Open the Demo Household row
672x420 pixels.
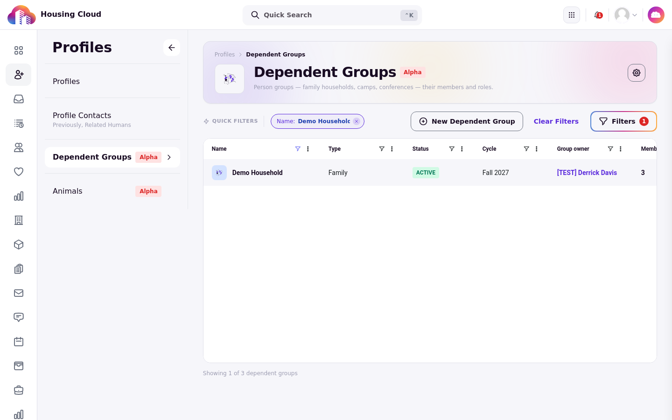(x=430, y=173)
